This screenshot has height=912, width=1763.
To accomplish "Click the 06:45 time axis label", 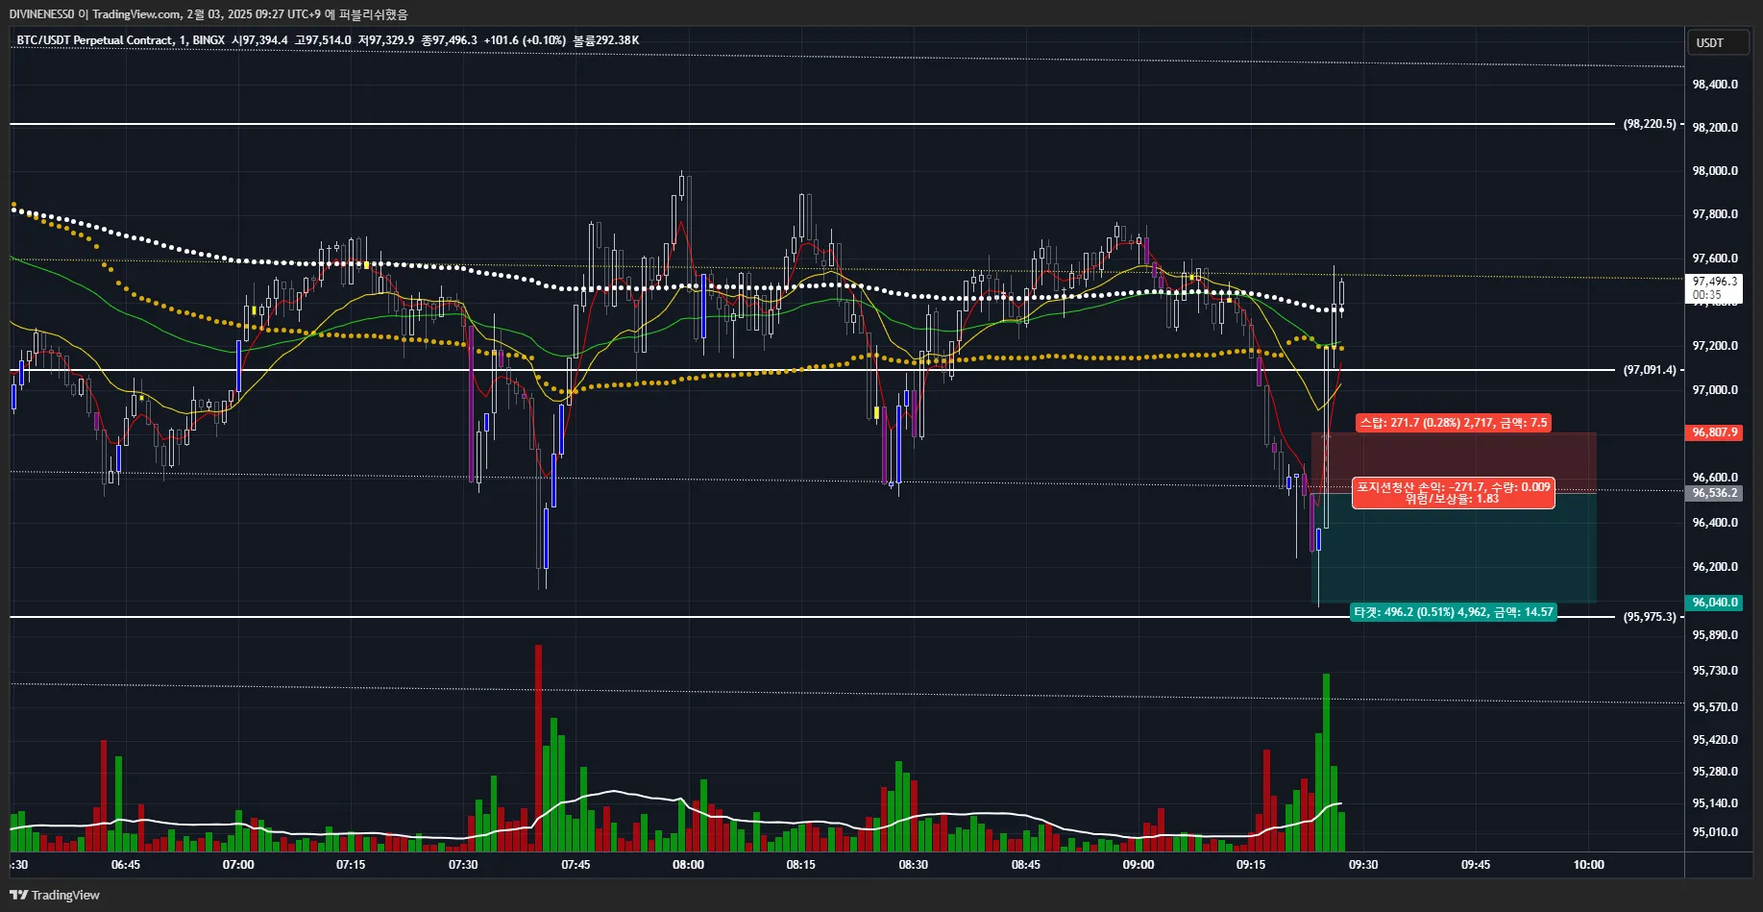I will pyautogui.click(x=126, y=865).
